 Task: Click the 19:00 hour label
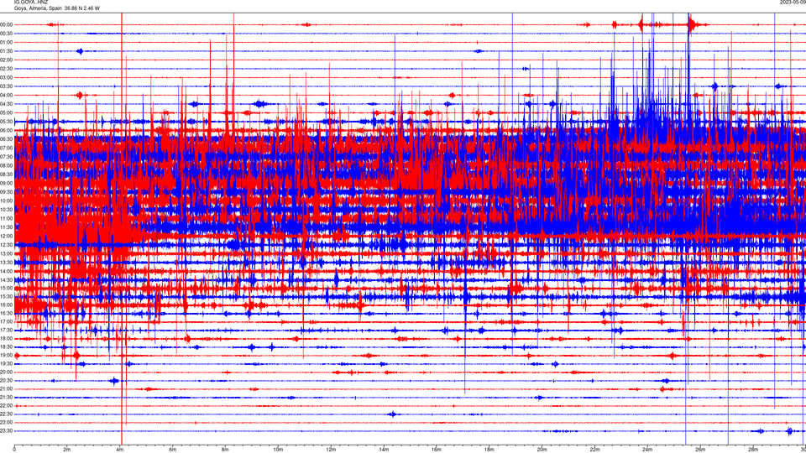7,356
